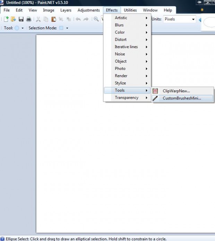Expand the Transparency effects submenu

coord(127,98)
